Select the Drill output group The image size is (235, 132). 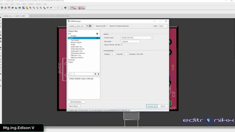pos(69,34)
